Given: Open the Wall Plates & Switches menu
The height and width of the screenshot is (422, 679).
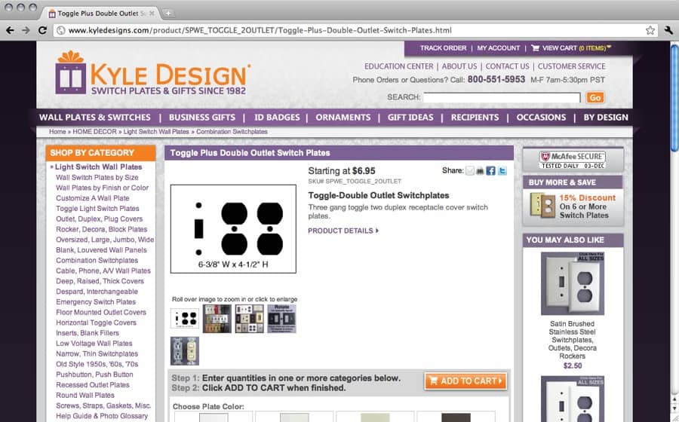Looking at the screenshot, I should coord(95,117).
